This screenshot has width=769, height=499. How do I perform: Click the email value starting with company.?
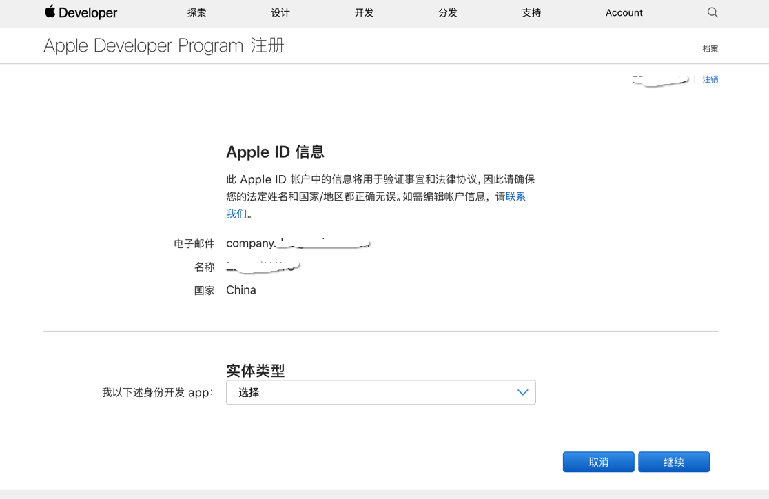[x=298, y=243]
